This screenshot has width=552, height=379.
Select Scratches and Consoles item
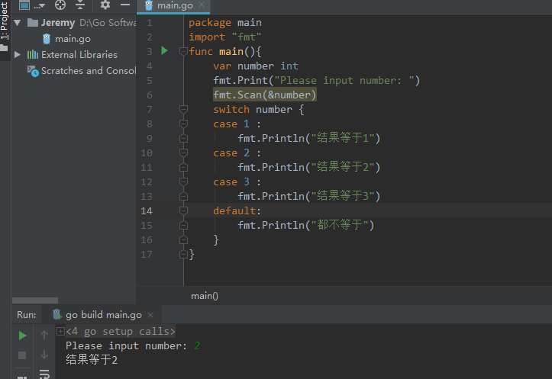(x=82, y=71)
